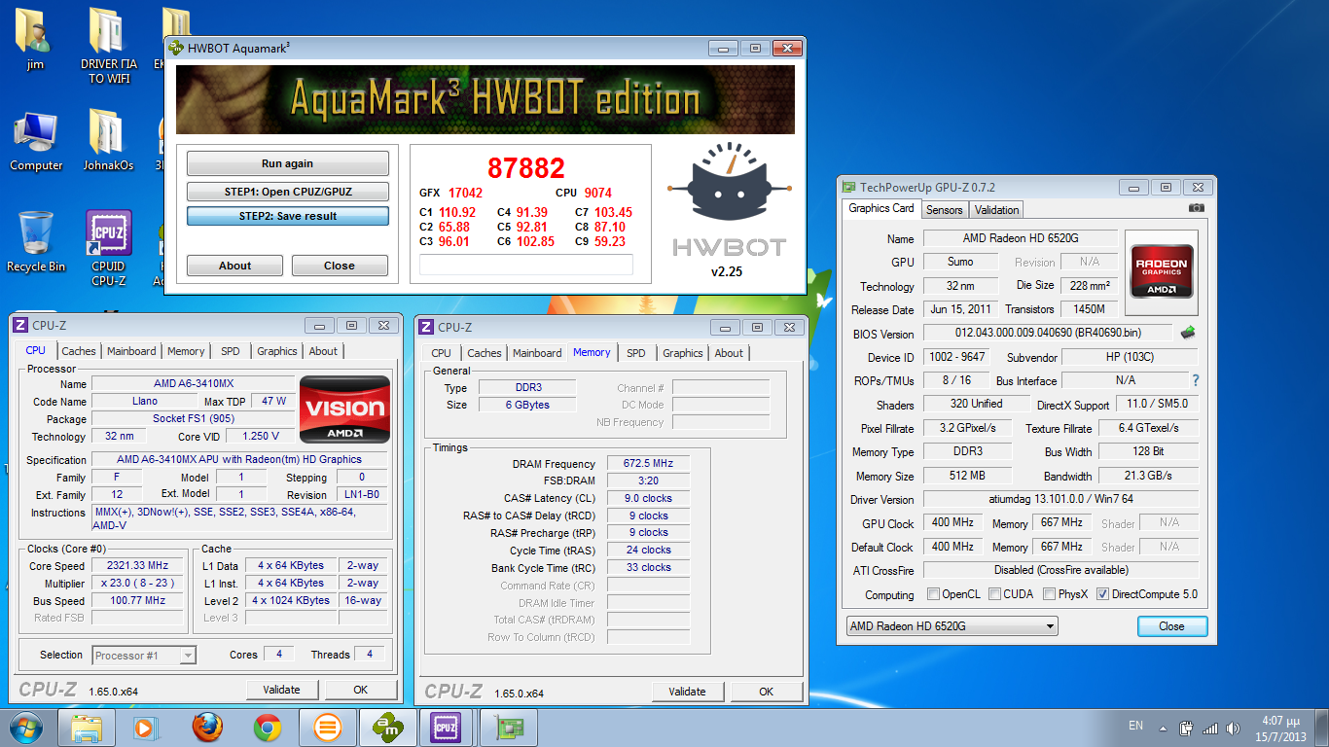Click the DRAM Frequency value '672.5 MHz'
Image resolution: width=1329 pixels, height=747 pixels.
[x=648, y=464]
